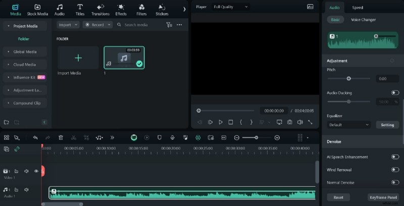
Task: Open the Keyframe Panel
Action: coord(383,197)
